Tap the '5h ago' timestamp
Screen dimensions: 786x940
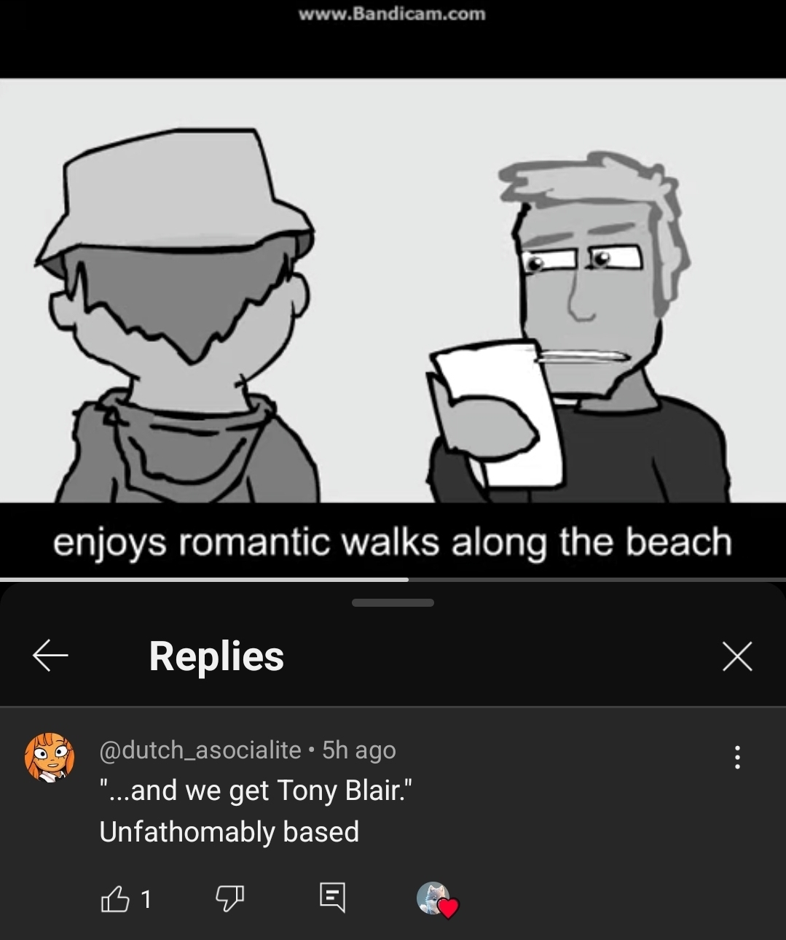(x=359, y=750)
